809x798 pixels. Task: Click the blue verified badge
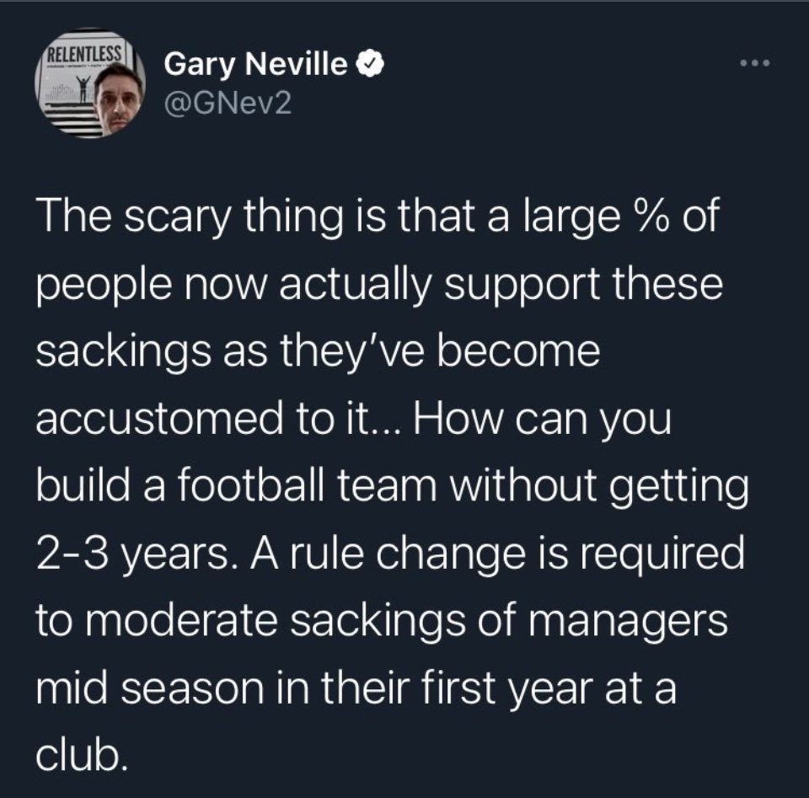click(x=371, y=64)
